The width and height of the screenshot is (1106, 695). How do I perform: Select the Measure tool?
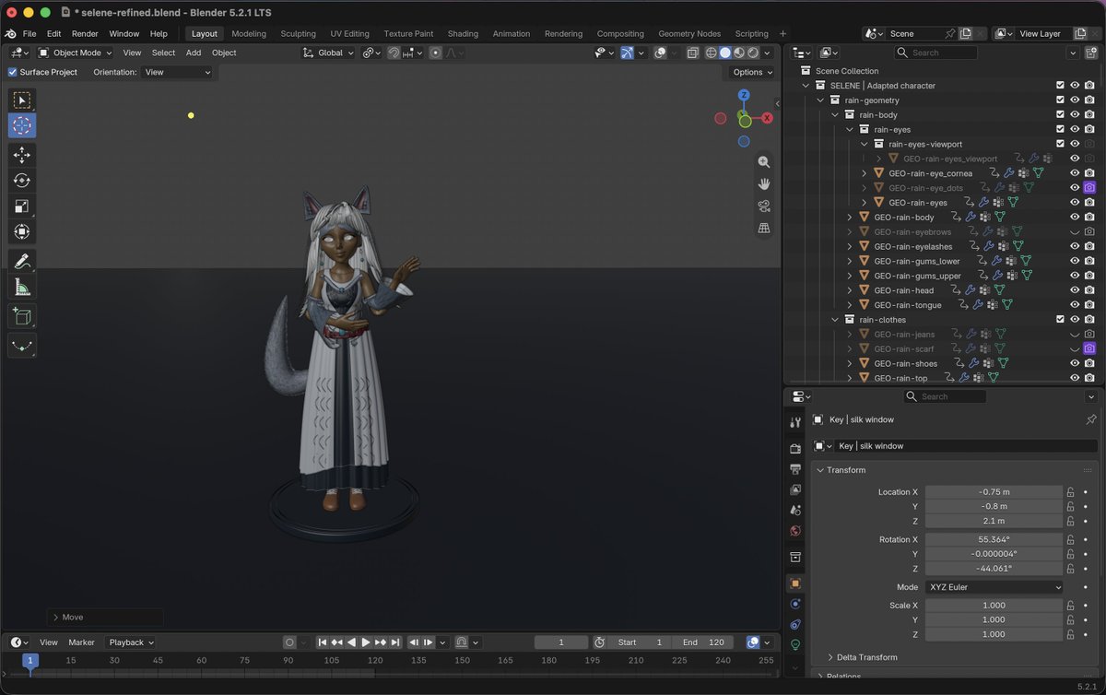pos(22,288)
